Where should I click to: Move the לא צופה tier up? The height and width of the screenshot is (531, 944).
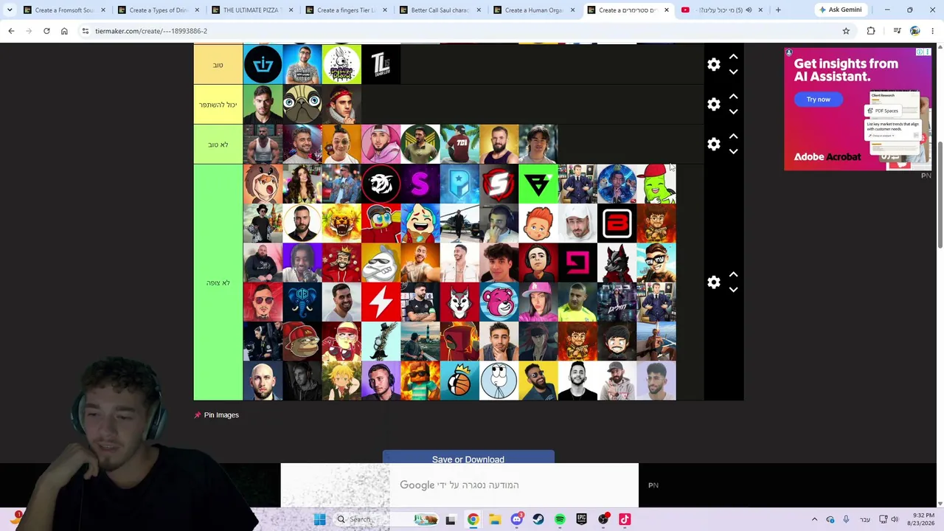(733, 274)
